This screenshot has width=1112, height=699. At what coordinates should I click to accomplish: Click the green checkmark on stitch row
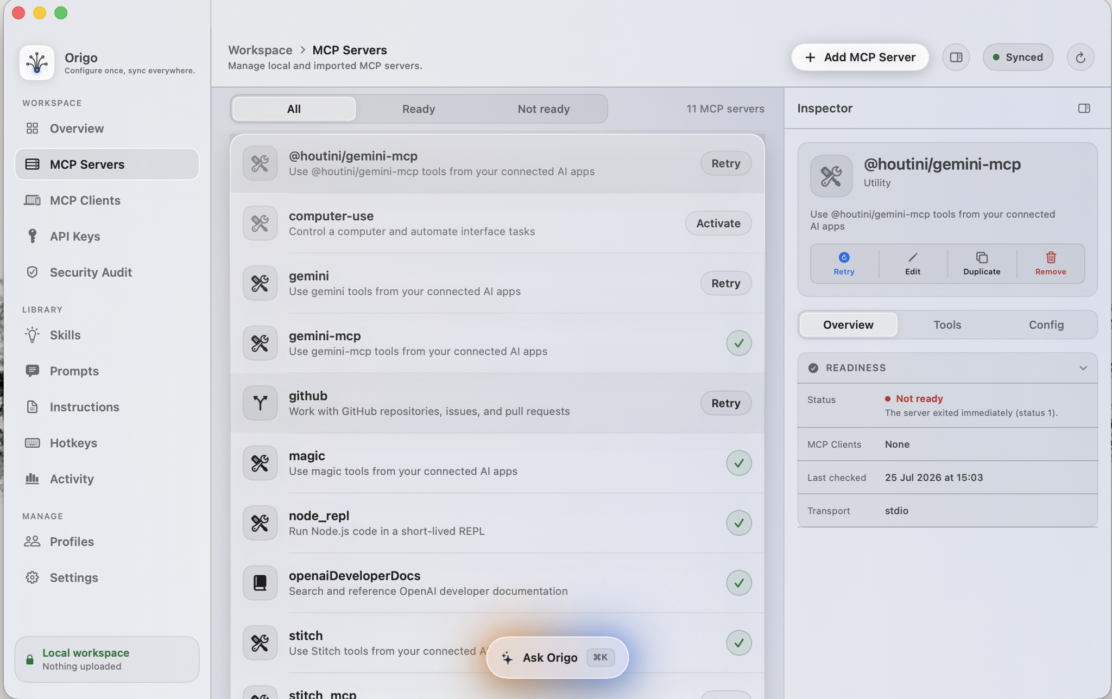point(739,643)
